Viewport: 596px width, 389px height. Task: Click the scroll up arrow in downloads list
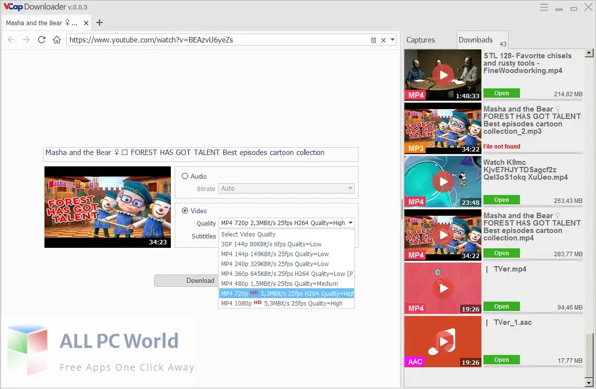[x=588, y=52]
